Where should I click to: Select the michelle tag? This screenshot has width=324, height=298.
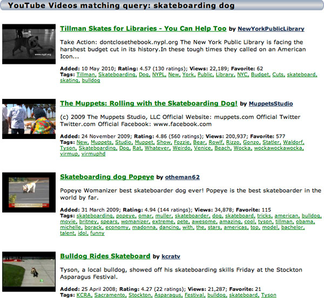(x=71, y=227)
